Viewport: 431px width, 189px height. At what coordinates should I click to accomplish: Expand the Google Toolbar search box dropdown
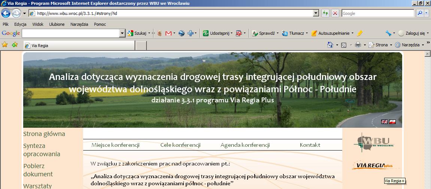pos(122,33)
